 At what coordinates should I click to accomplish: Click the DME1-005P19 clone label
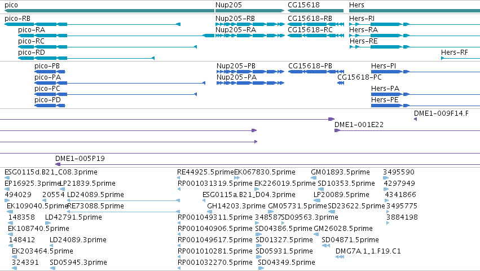point(80,159)
